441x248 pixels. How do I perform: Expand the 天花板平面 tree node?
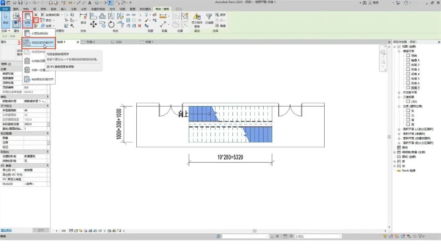point(399,93)
